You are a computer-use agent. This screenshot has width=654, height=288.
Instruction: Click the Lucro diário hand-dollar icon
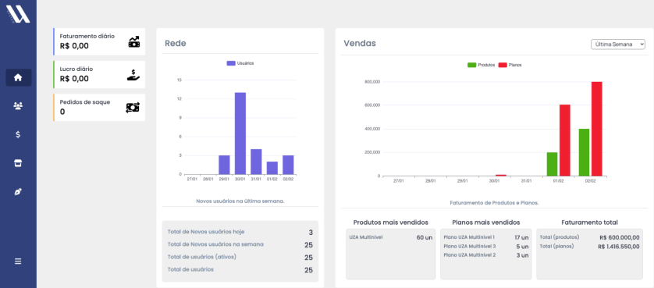click(133, 75)
